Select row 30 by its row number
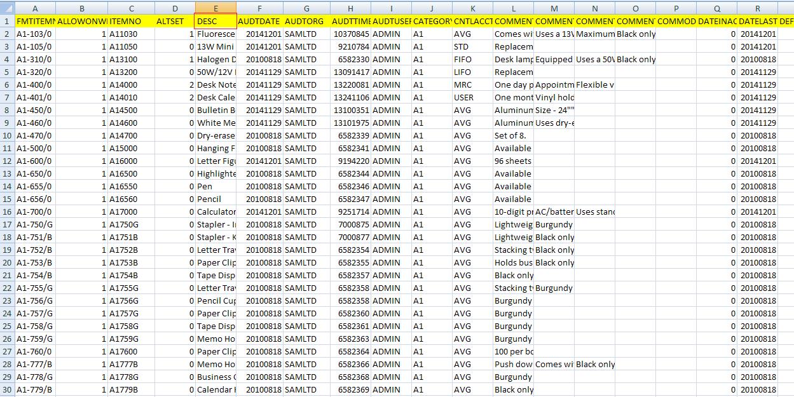Image resolution: width=794 pixels, height=397 pixels. click(7, 389)
